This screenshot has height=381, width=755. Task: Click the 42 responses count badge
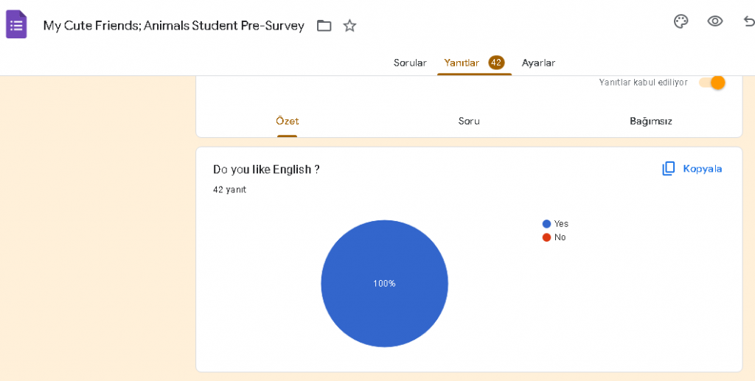coord(496,63)
